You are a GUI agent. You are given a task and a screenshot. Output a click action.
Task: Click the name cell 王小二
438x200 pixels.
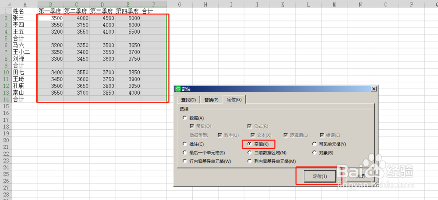tap(25, 52)
